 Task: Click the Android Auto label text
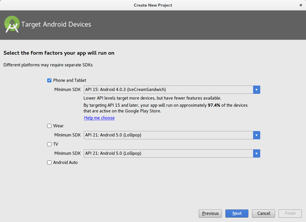click(x=65, y=163)
